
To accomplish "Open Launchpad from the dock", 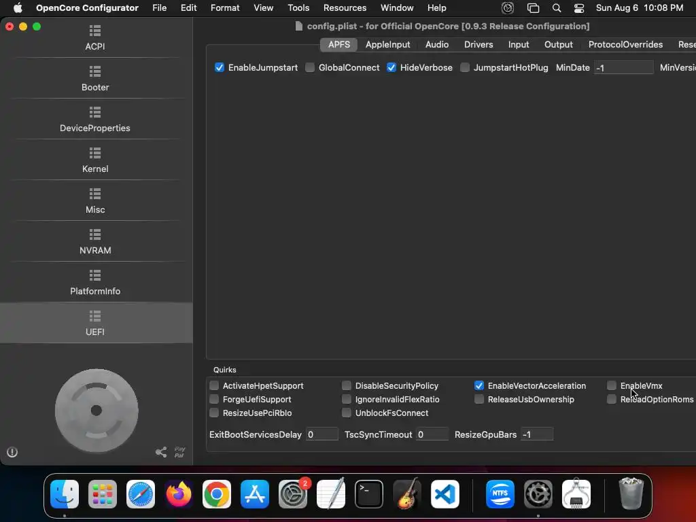I will click(x=103, y=494).
